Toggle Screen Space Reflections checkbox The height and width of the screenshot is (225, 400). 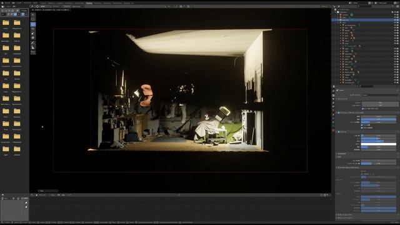point(339,167)
